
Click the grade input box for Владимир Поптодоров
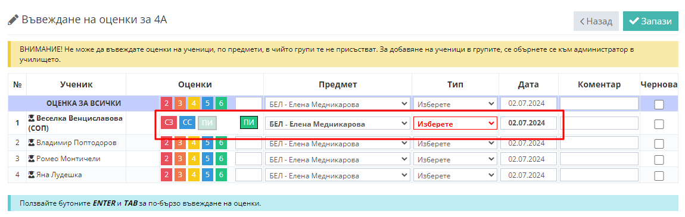pyautogui.click(x=248, y=143)
